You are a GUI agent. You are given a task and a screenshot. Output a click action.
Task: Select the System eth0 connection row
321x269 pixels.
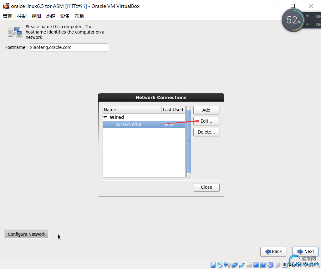(x=144, y=124)
